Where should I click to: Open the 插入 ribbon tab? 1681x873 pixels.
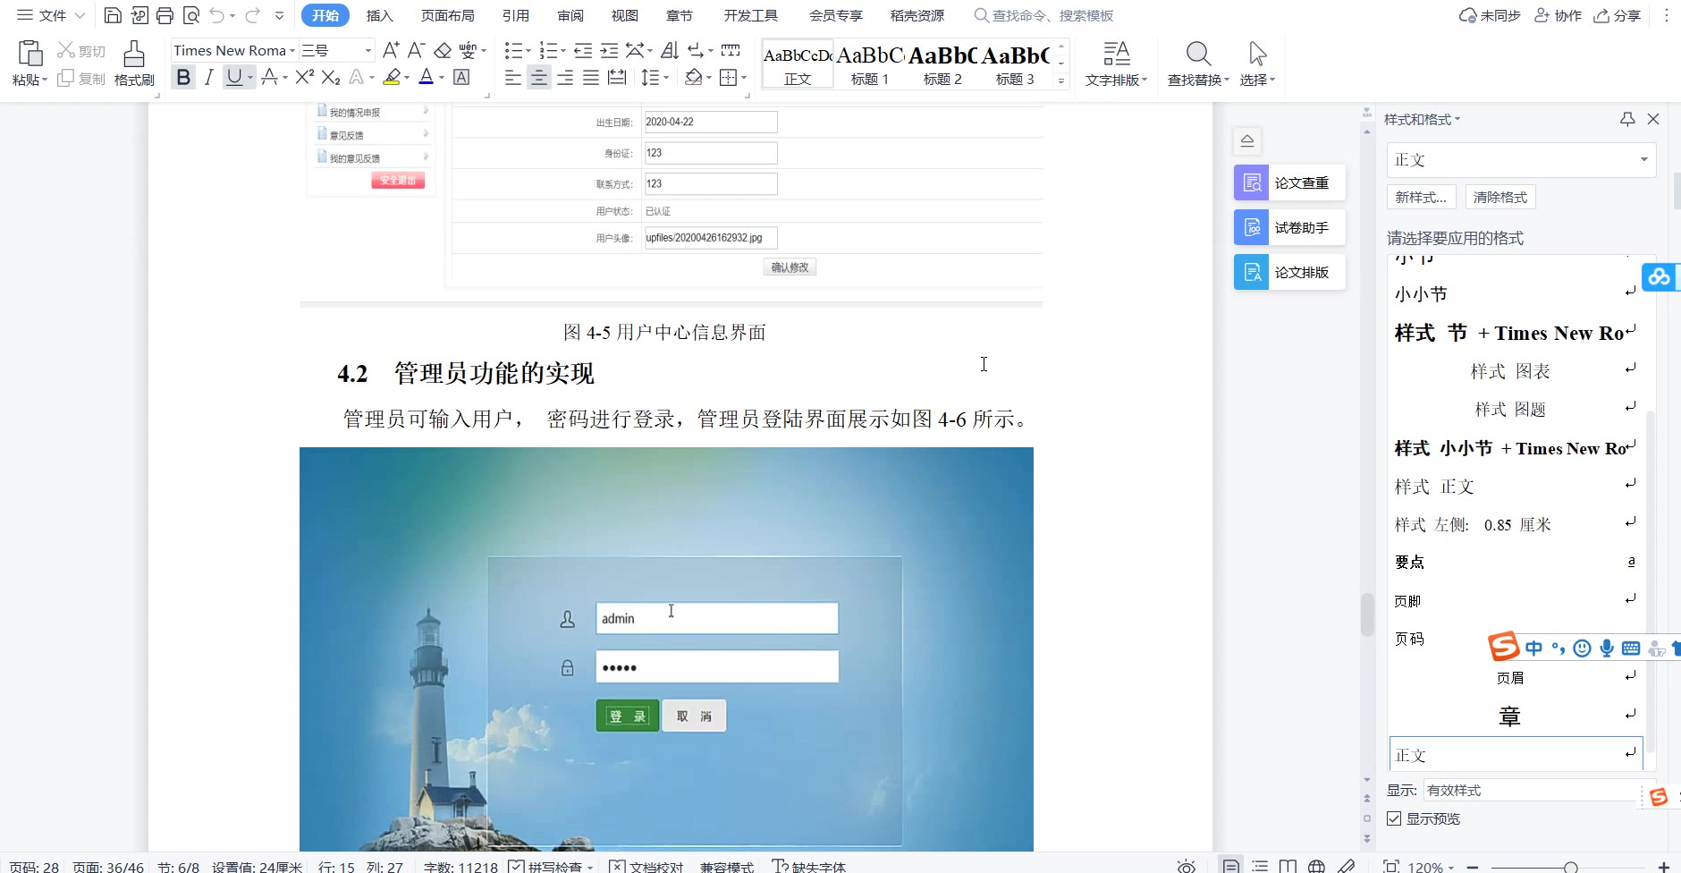coord(380,15)
